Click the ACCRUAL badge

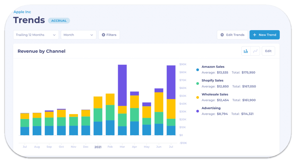point(59,21)
